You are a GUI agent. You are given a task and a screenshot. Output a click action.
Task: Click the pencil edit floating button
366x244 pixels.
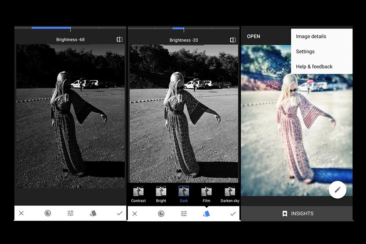click(x=337, y=190)
